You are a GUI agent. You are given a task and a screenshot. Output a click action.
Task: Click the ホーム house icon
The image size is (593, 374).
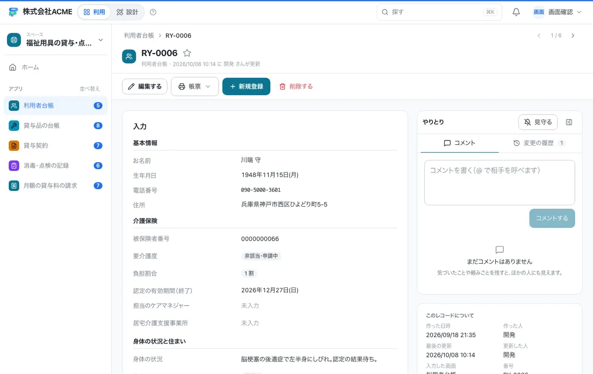(x=13, y=67)
